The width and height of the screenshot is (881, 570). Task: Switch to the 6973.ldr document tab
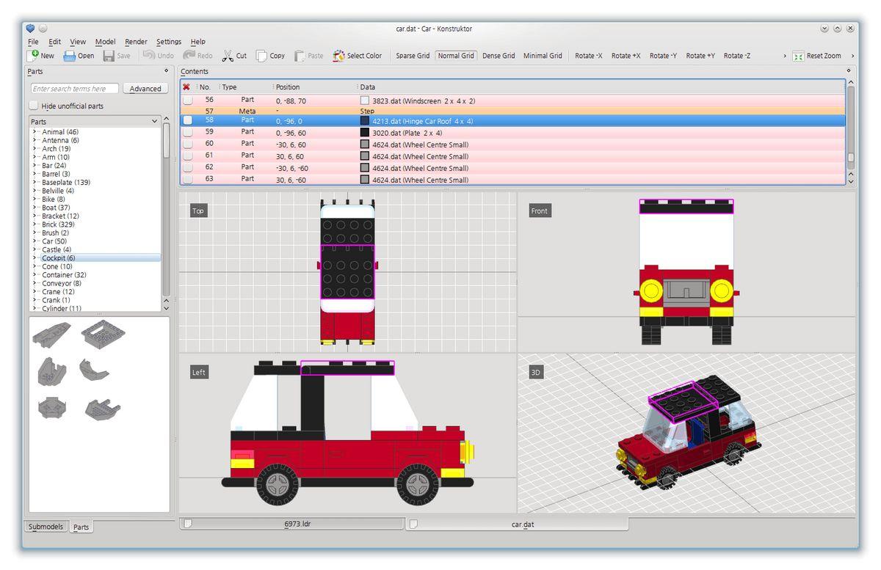pos(292,524)
